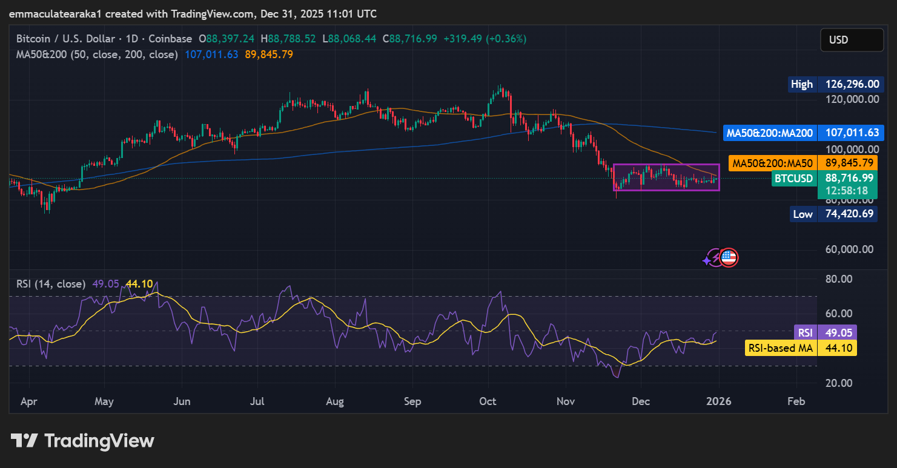897x468 pixels.
Task: Click the green BTCUSD price label
Action: (793, 178)
